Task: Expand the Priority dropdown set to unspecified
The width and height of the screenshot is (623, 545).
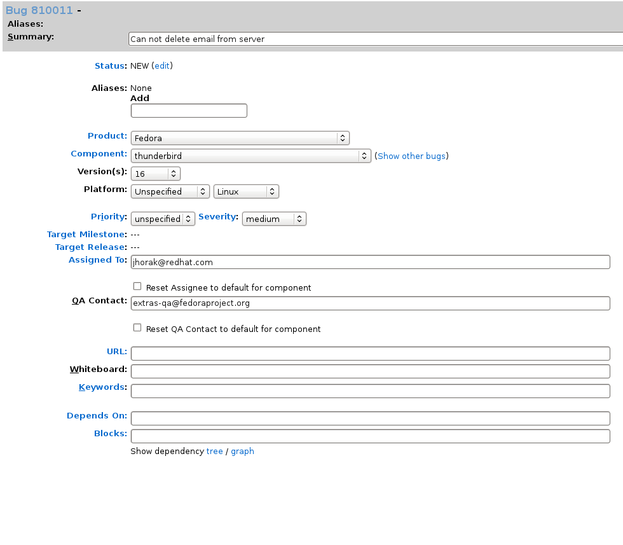Action: [x=163, y=219]
